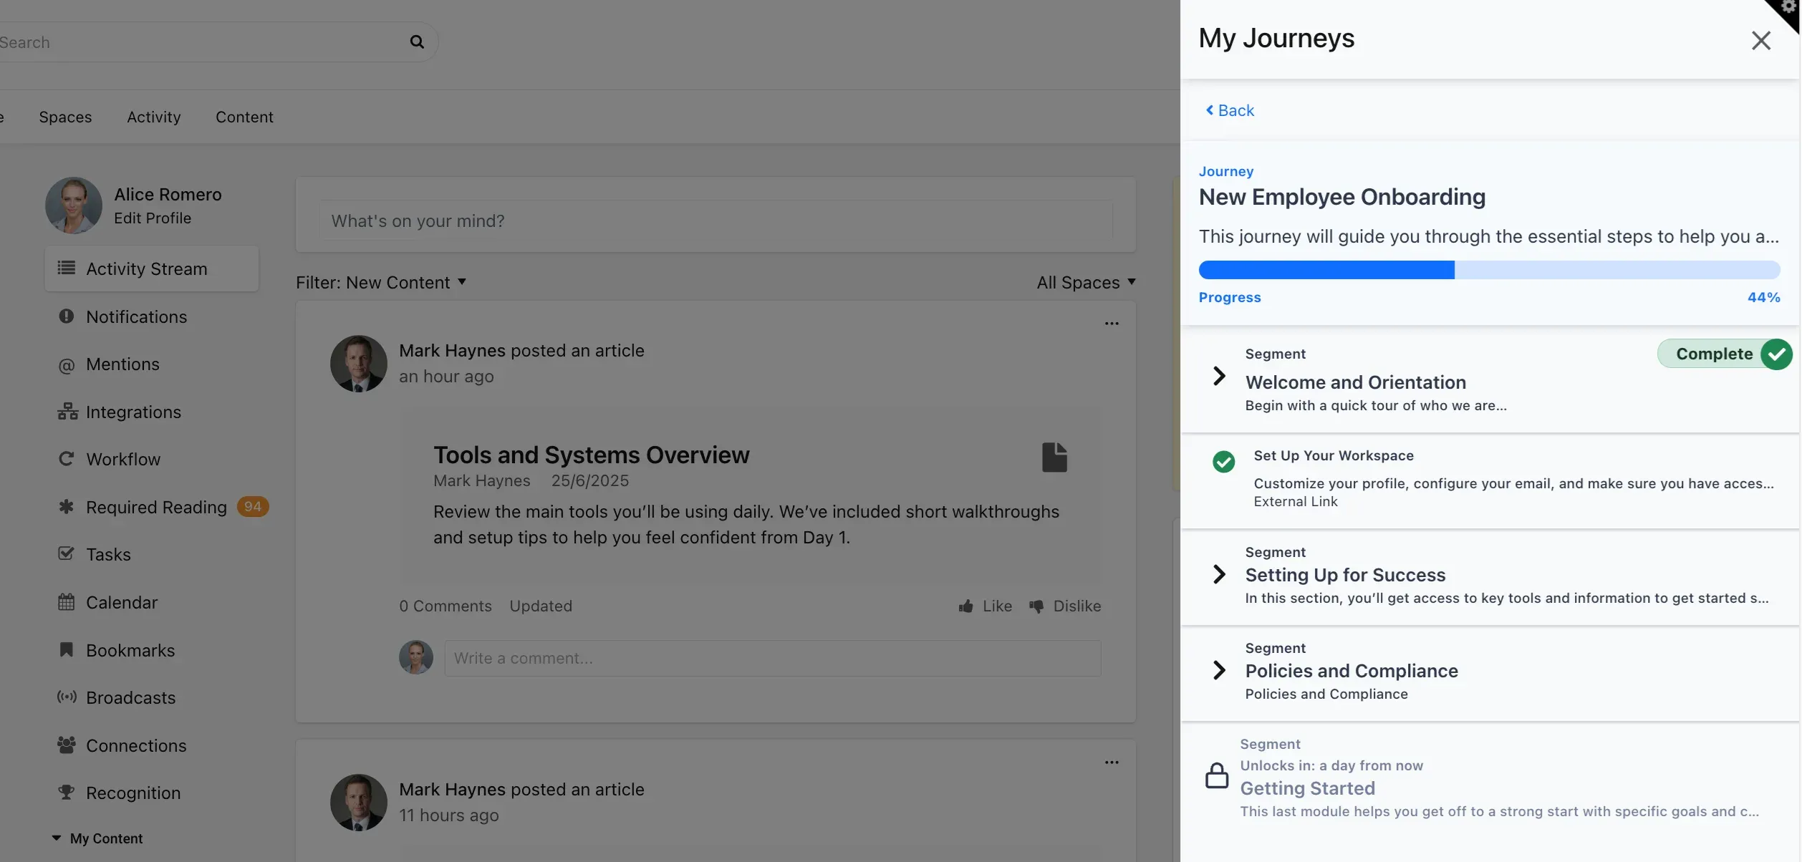Click the Search input field
This screenshot has height=862, width=1802.
(201, 42)
